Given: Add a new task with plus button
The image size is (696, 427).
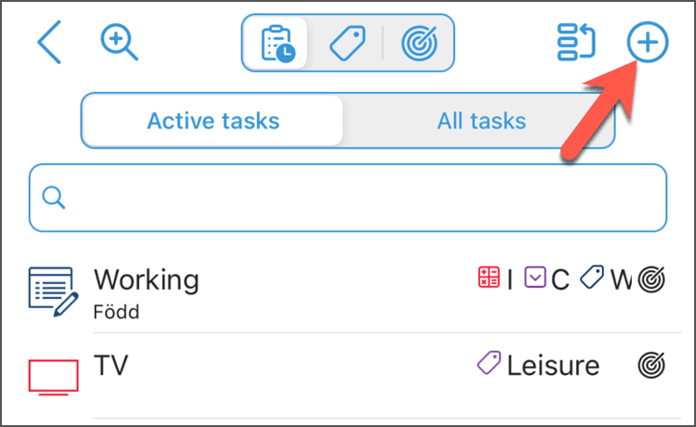Looking at the screenshot, I should coord(648,42).
